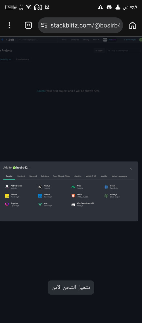Select the Created by me filter
Image resolution: width=142 pixels, height=323 pixels.
click(6, 59)
